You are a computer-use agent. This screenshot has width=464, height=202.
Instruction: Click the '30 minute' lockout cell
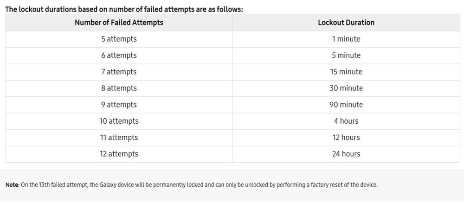346,88
